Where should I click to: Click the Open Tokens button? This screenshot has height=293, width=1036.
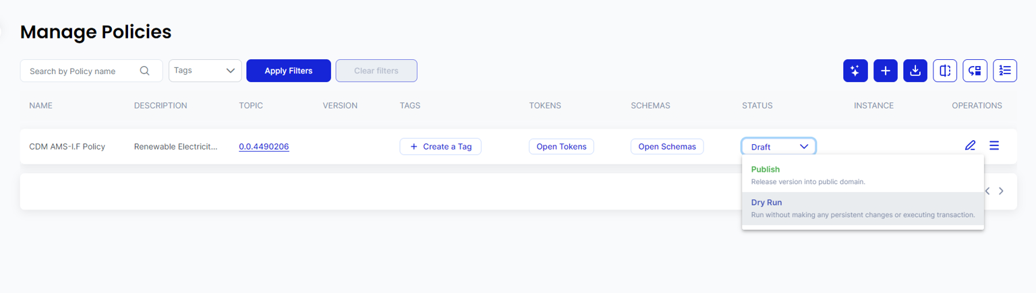coord(561,146)
